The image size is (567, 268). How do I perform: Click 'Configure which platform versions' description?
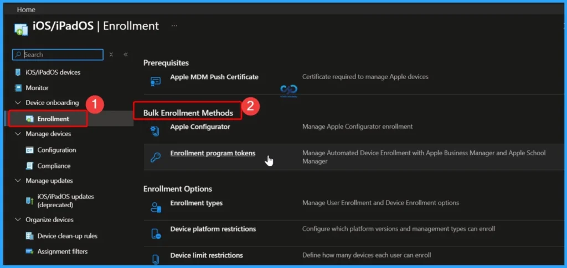click(399, 229)
